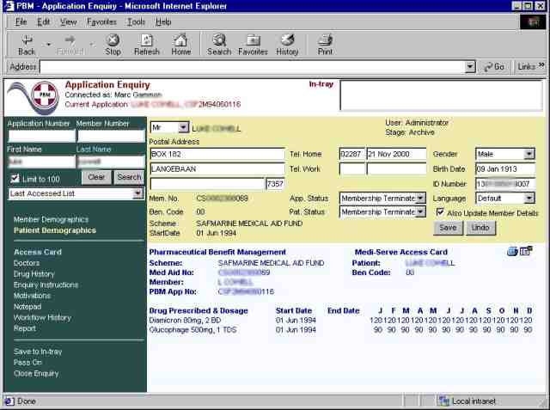The width and height of the screenshot is (550, 410).
Task: Click the Member Demographics link
Action: [51, 220]
